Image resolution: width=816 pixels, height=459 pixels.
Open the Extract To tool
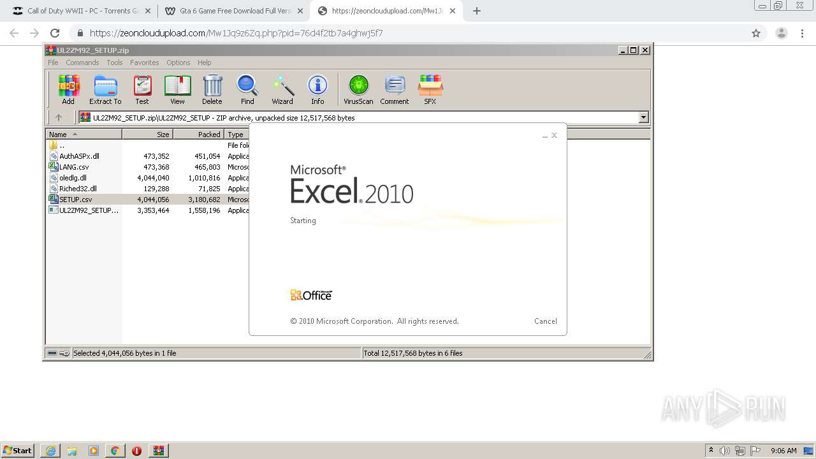(105, 89)
